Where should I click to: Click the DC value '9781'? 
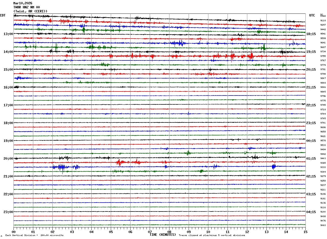(323, 70)
